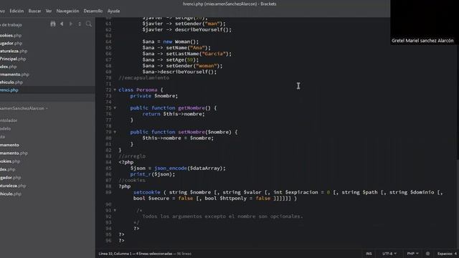
Task: Select dex.php in working files list
Action: (8, 67)
